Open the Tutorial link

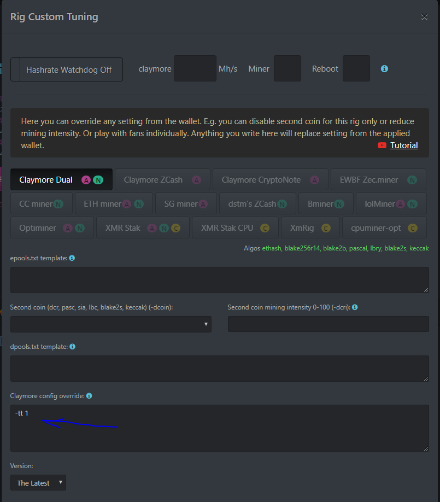[404, 145]
